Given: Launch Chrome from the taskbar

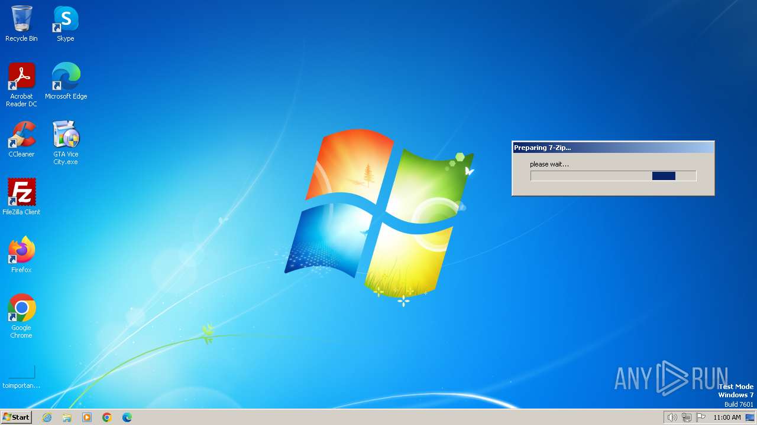Looking at the screenshot, I should point(107,417).
